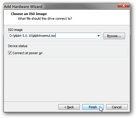The height and width of the screenshot is (118, 136).
Task: Cancel the hardware wizard
Action: [x=117, y=107]
